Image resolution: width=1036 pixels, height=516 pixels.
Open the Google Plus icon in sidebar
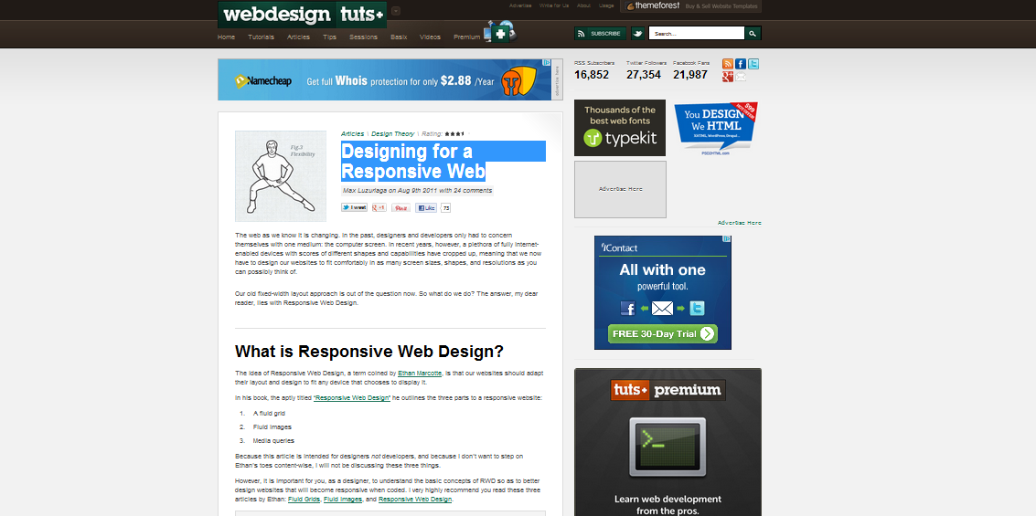tap(728, 77)
